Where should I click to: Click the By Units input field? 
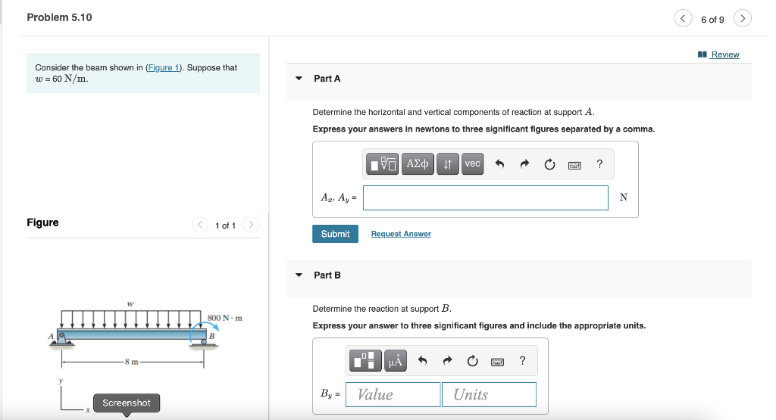489,394
